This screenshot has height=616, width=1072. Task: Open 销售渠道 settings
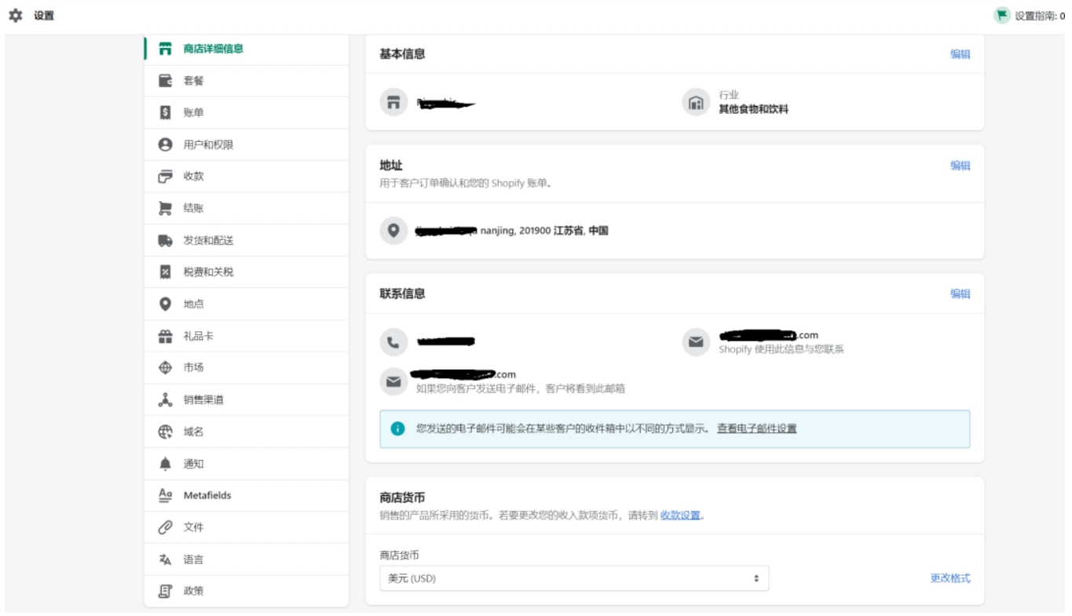click(247, 399)
